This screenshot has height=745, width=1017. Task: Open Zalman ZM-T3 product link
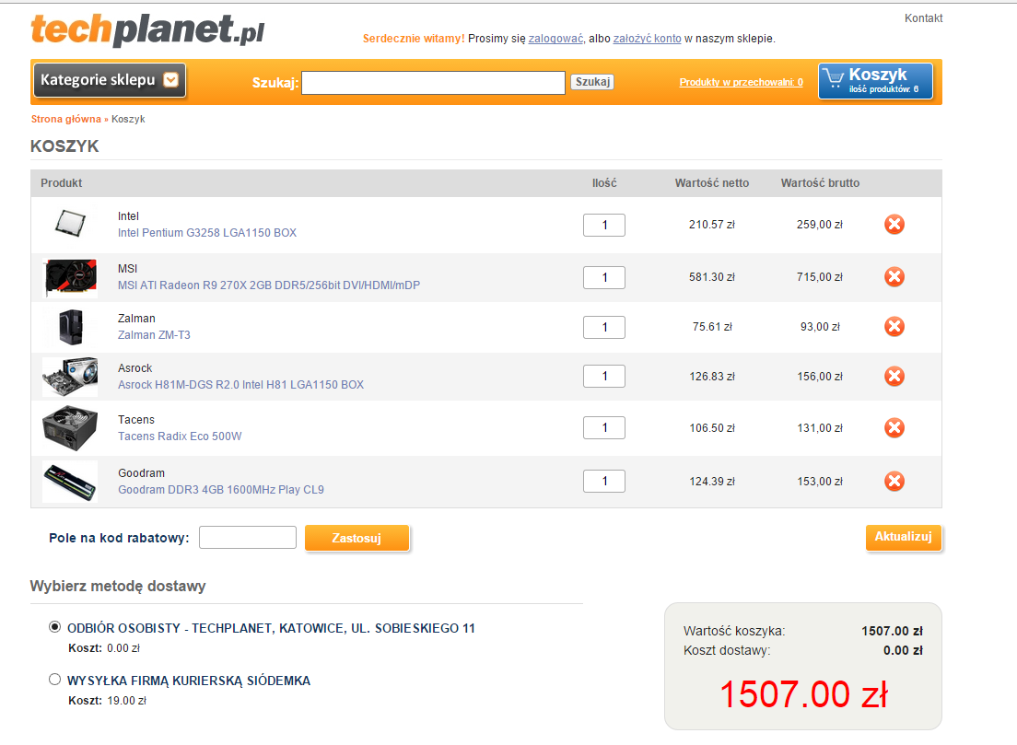pyautogui.click(x=154, y=335)
